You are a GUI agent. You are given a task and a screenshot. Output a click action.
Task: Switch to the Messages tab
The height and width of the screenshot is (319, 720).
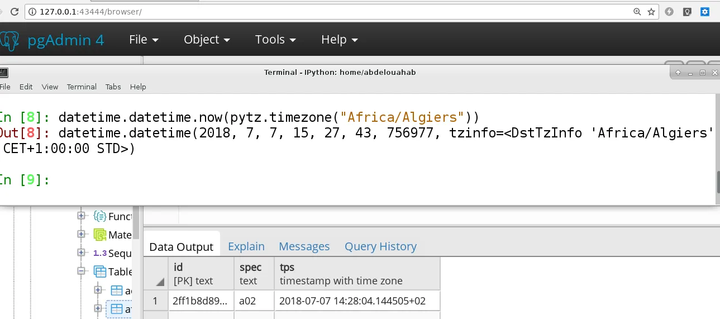[304, 246]
